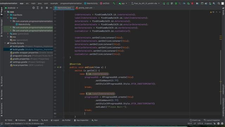Click the red Stop app button

(x=192, y=4)
